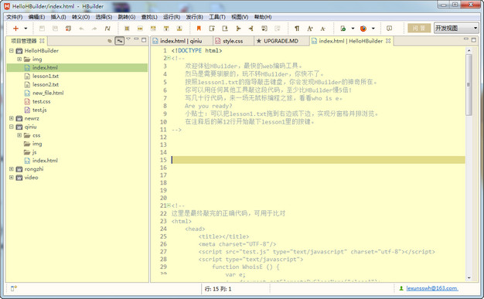Open the 开发视图 view mode combo box
The image size is (484, 299).
pos(456,29)
